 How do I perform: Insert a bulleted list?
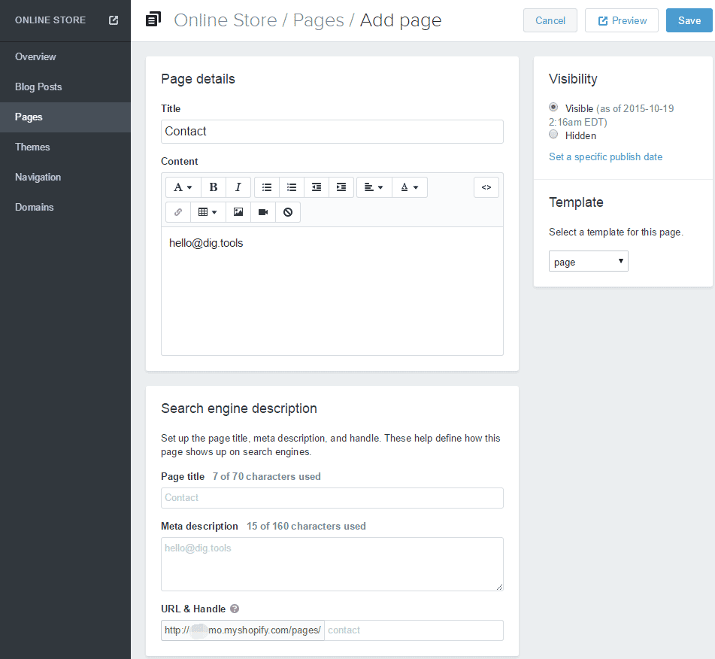pyautogui.click(x=267, y=187)
